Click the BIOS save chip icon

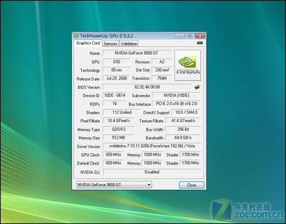197,87
